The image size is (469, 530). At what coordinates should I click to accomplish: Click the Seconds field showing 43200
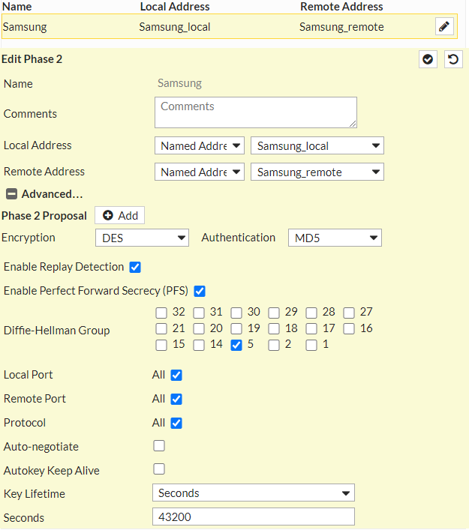[254, 517]
